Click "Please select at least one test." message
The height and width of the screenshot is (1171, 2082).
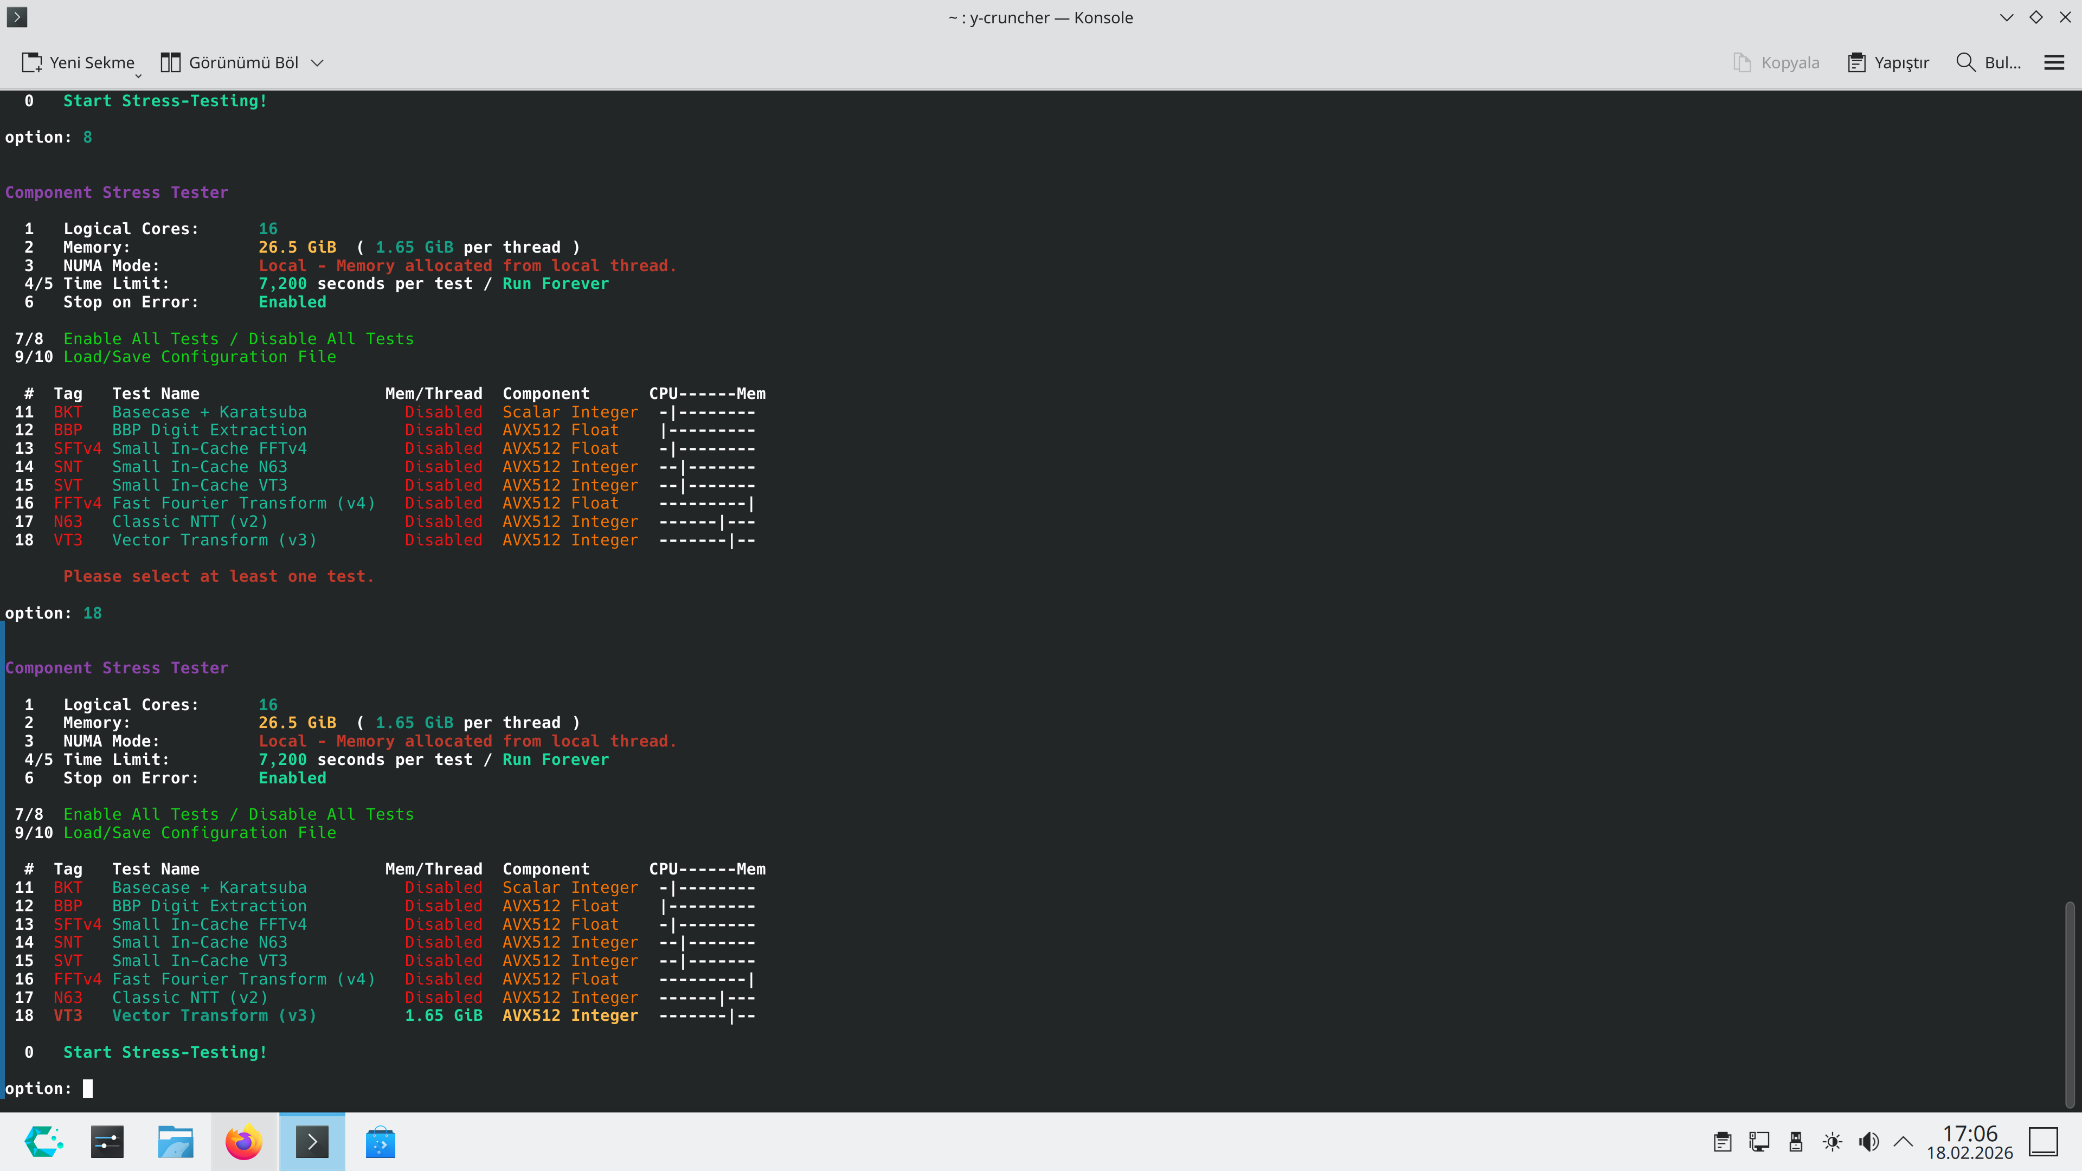[x=218, y=576]
